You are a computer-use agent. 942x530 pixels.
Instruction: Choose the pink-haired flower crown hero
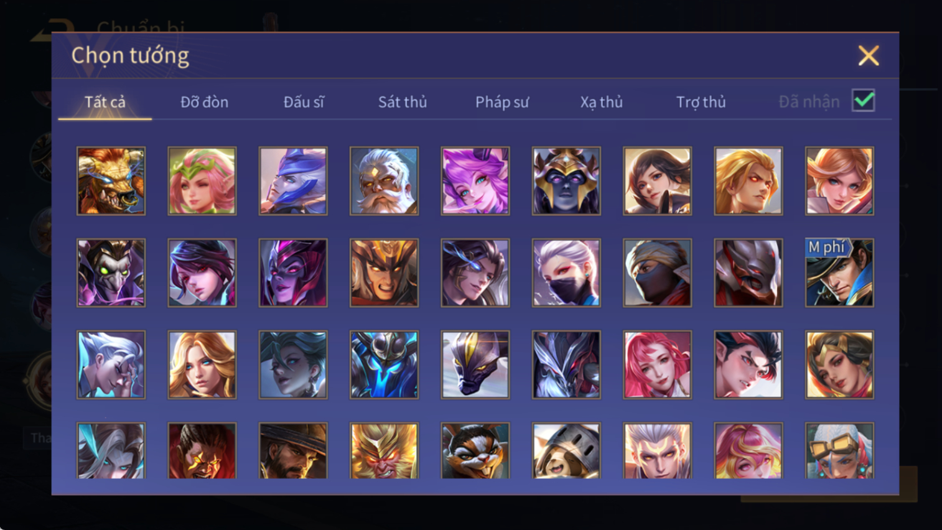pyautogui.click(x=202, y=181)
